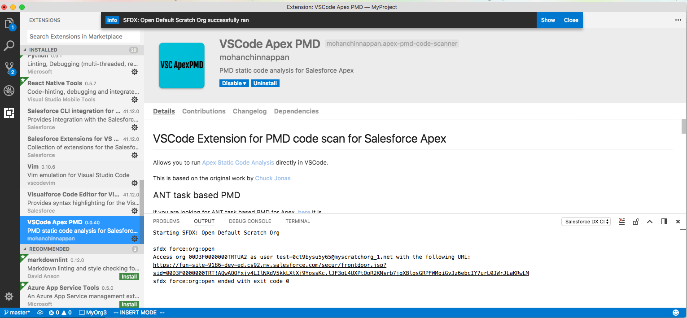Image resolution: width=687 pixels, height=318 pixels.
Task: Open the Salesforce DX CLI output channel dropdown
Action: [586, 222]
